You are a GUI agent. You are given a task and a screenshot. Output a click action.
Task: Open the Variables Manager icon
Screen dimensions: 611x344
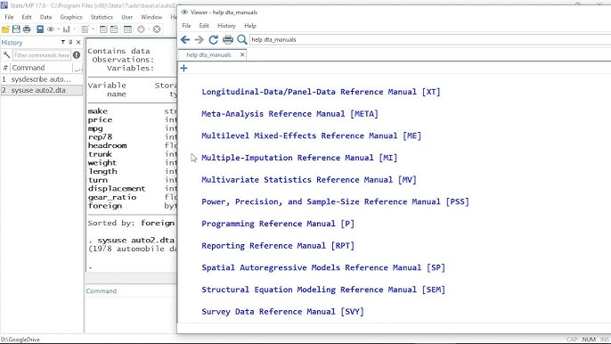pyautogui.click(x=127, y=29)
